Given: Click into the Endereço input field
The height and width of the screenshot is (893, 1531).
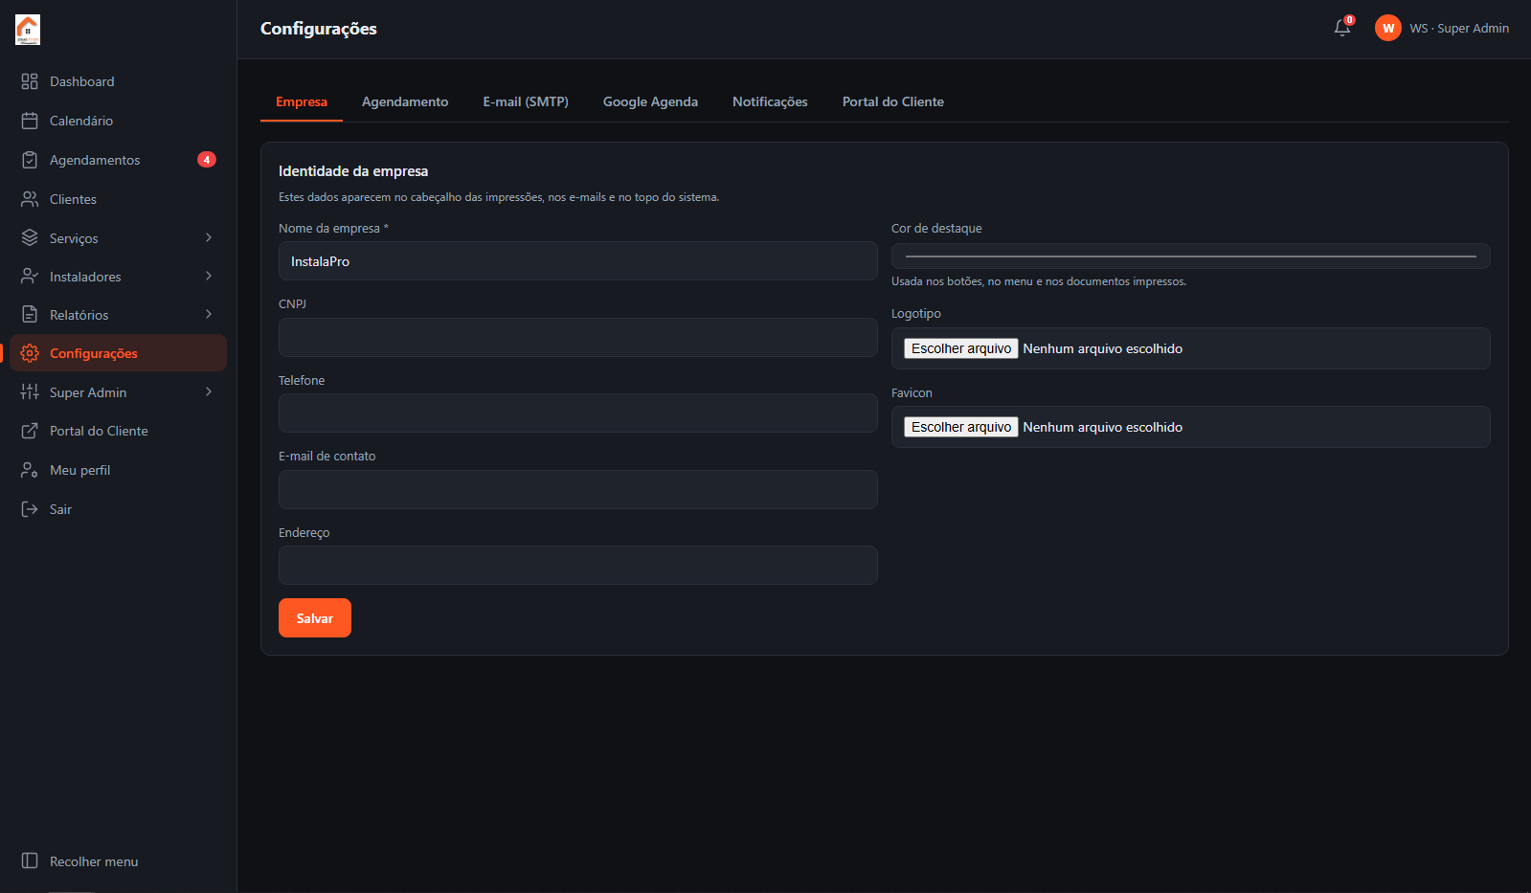Looking at the screenshot, I should coord(578,565).
